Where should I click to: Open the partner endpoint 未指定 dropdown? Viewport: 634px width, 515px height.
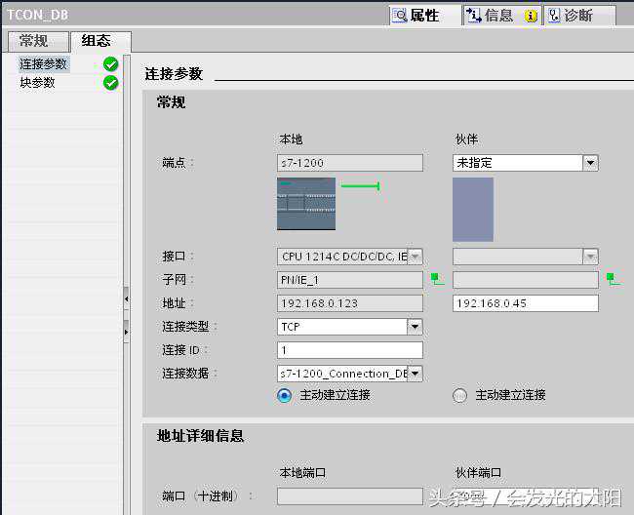[590, 163]
